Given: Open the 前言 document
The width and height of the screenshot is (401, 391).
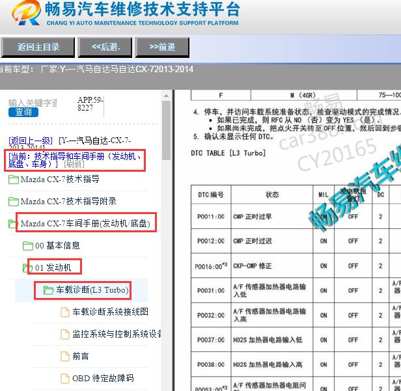Looking at the screenshot, I should click(x=81, y=356).
